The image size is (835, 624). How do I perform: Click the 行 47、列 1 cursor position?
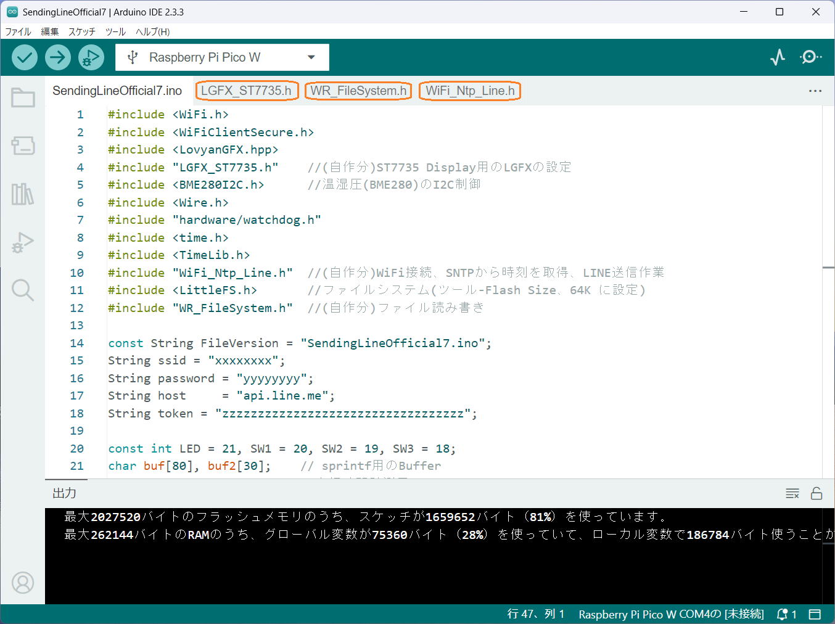[x=535, y=614]
